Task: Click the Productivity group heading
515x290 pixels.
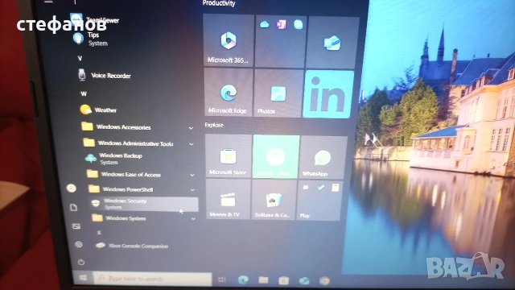Action: (x=219, y=3)
